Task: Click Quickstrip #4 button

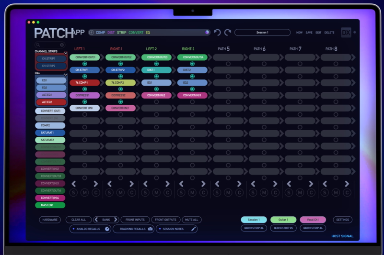Action: (254, 228)
